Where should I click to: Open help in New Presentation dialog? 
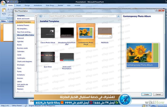tap(157, 10)
